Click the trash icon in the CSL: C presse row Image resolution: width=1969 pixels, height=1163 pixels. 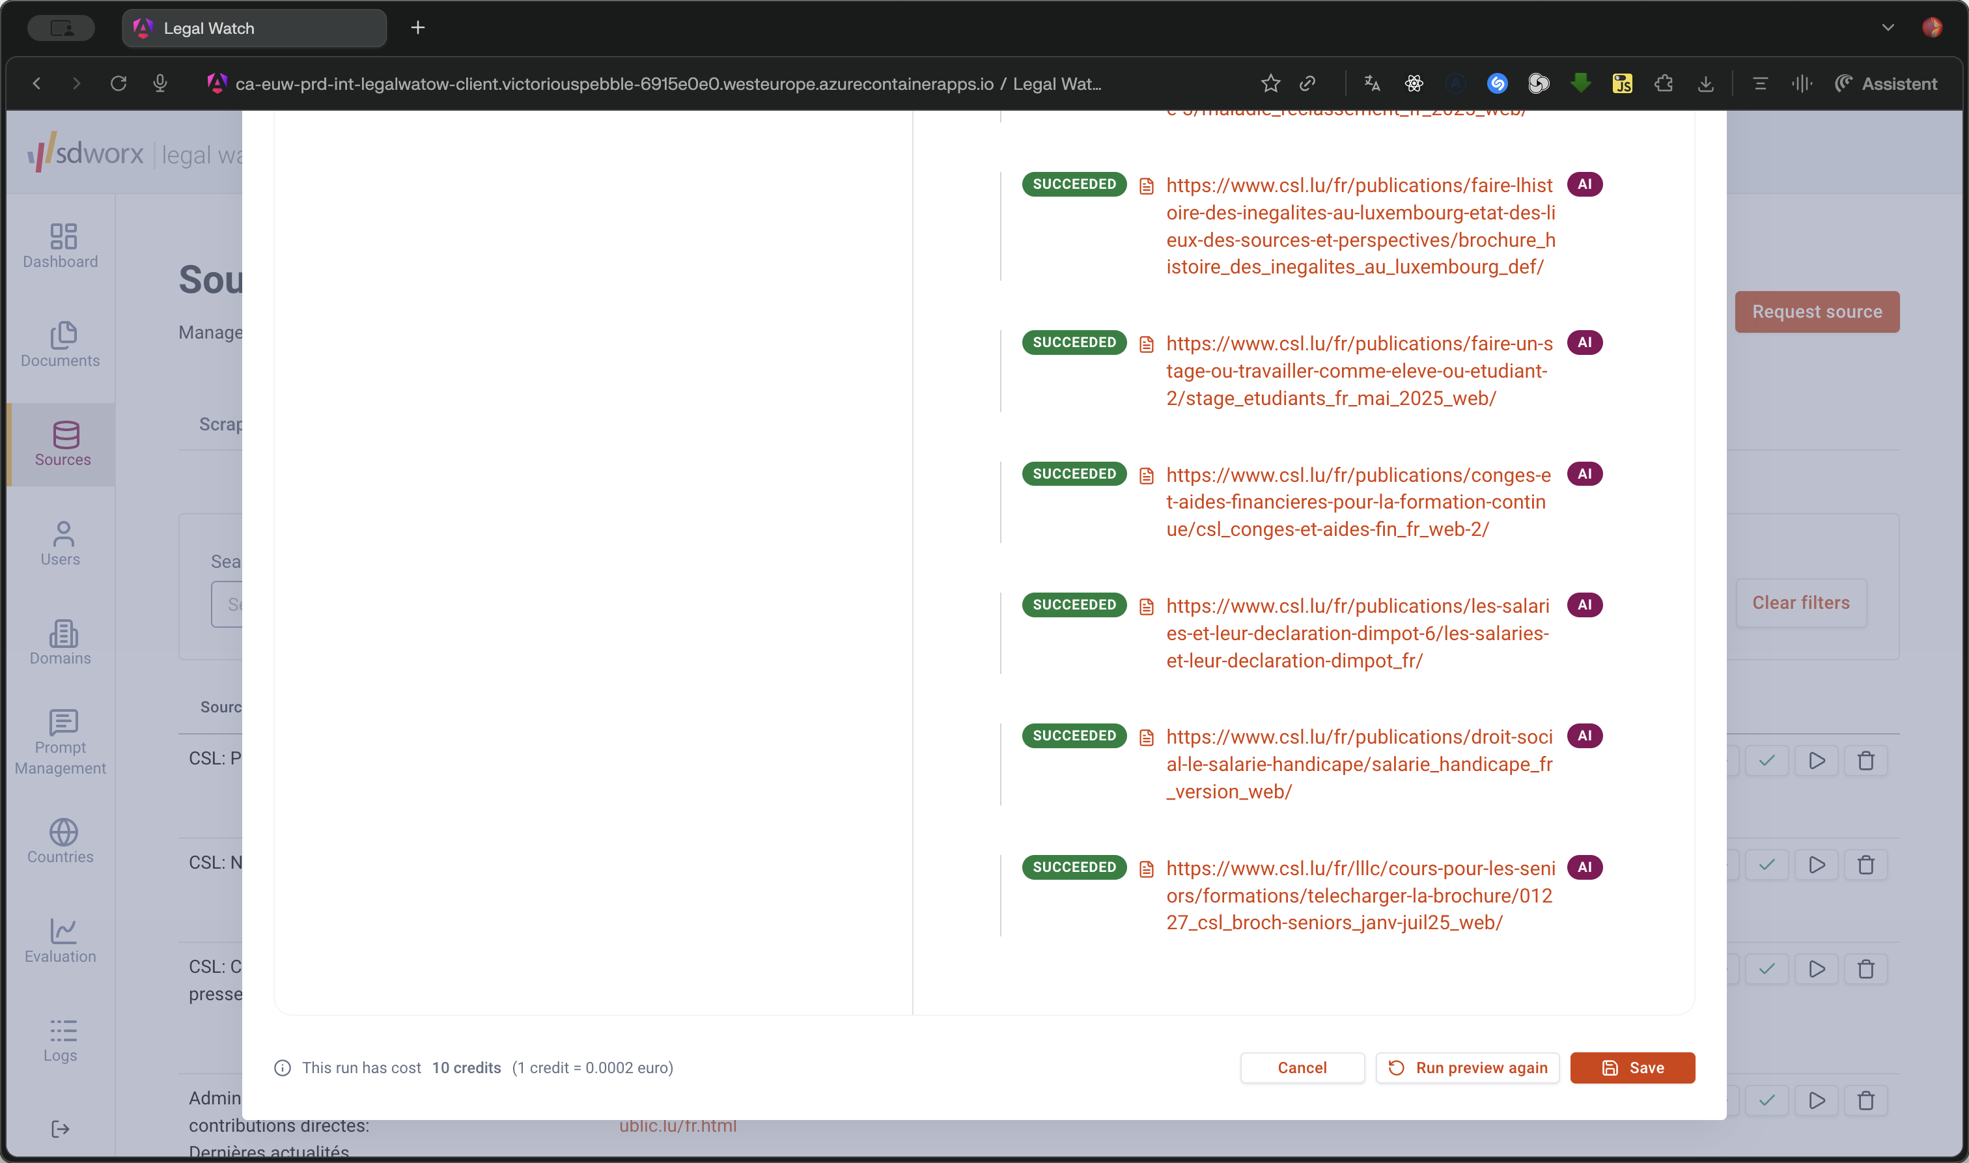(x=1865, y=970)
